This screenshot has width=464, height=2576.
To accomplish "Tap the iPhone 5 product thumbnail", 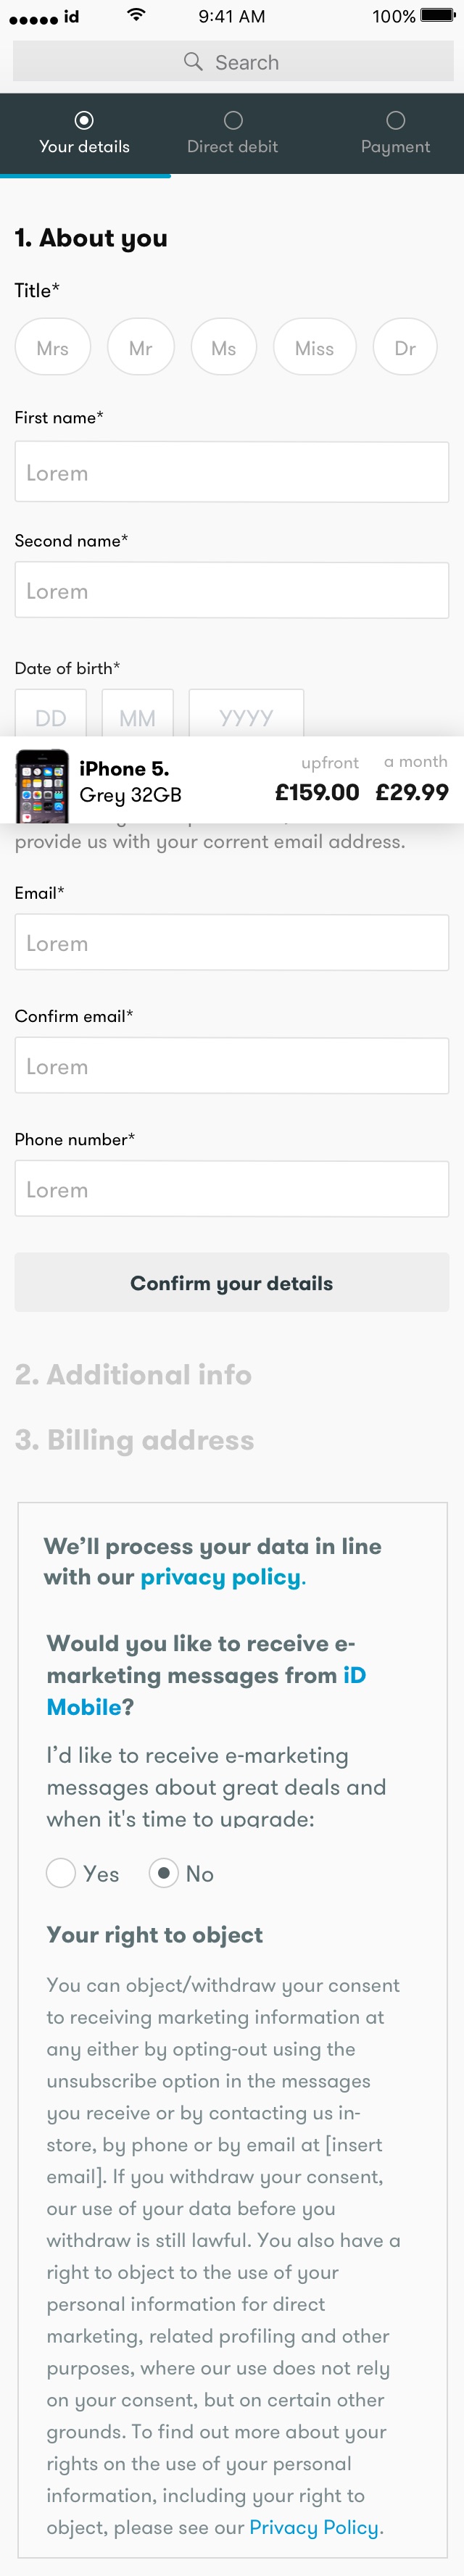I will click(42, 785).
